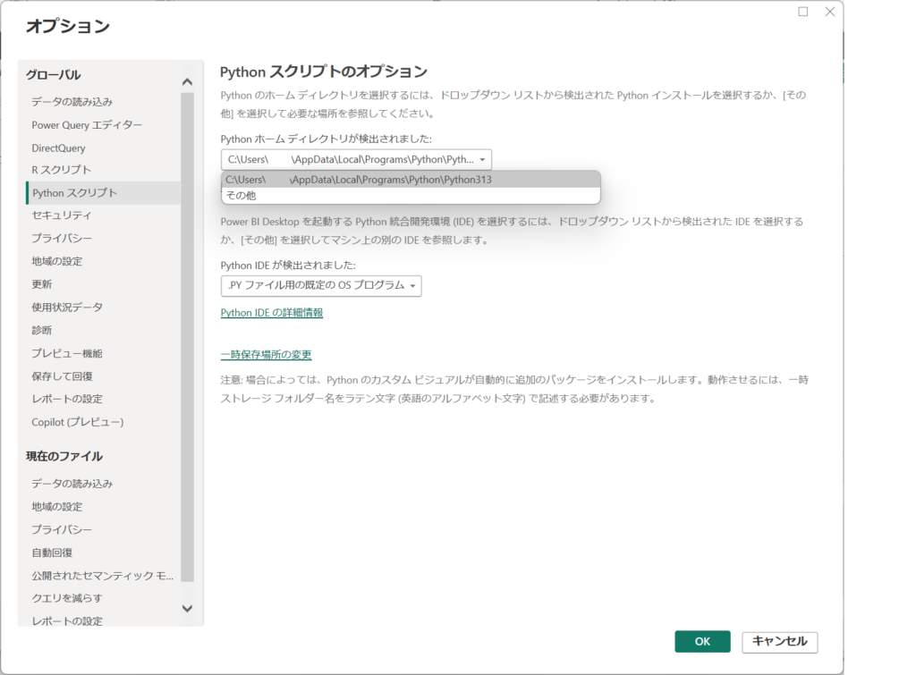The width and height of the screenshot is (916, 675).
Task: Choose the Python313 path list option
Action: point(411,180)
